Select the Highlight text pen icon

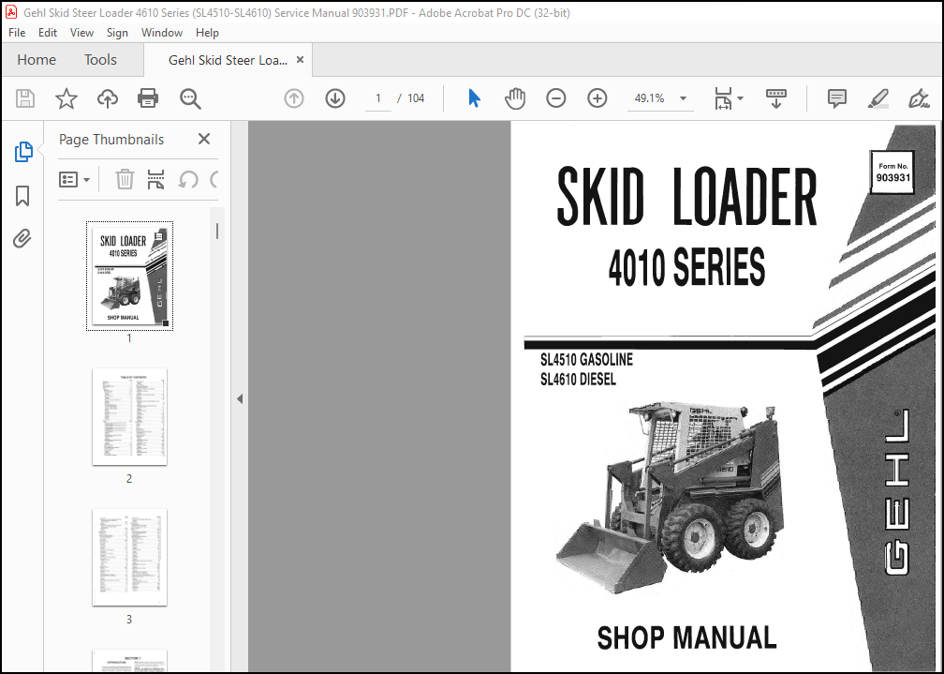tap(878, 98)
